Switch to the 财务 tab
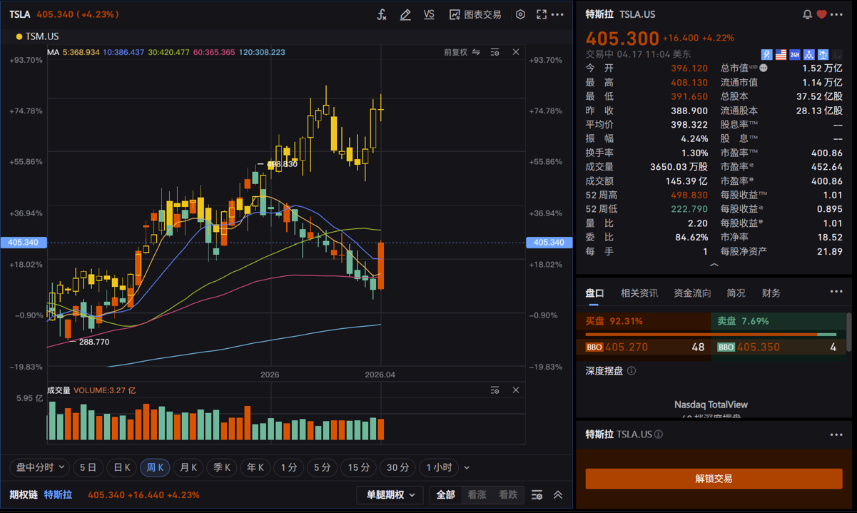The image size is (857, 513). click(x=771, y=293)
